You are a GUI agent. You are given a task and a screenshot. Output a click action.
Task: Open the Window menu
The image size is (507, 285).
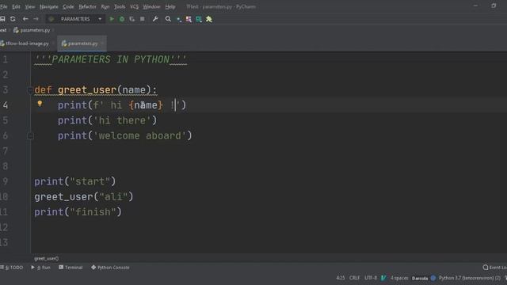pos(151,6)
